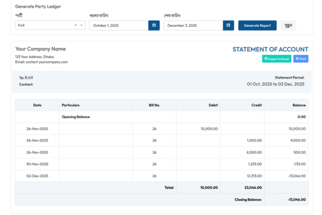Image resolution: width=322 pixels, height=215 pixels.
Task: Click the STATEMENT OF ACCOUNT heading
Action: 270,49
